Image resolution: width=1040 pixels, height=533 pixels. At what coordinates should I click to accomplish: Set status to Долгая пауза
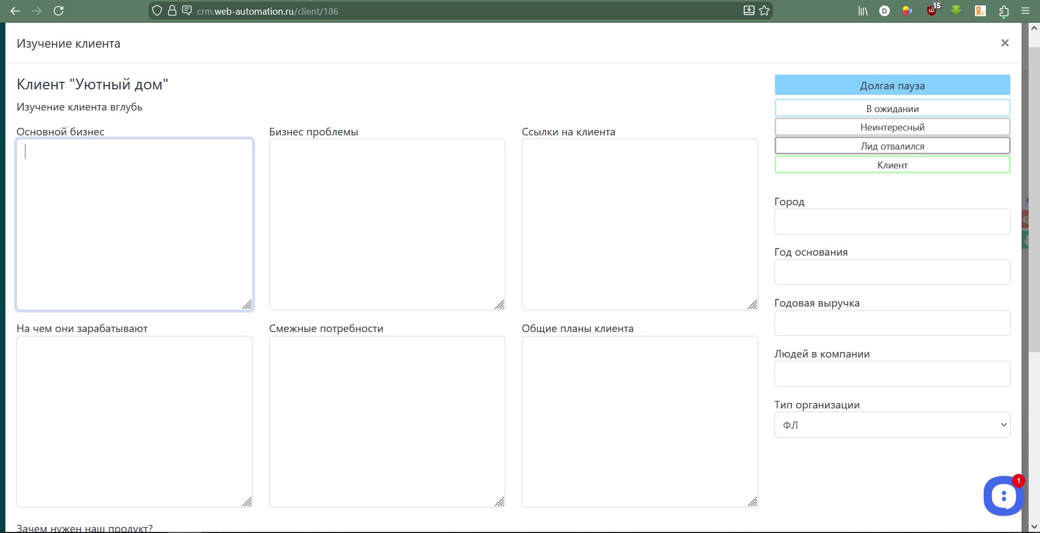point(892,86)
